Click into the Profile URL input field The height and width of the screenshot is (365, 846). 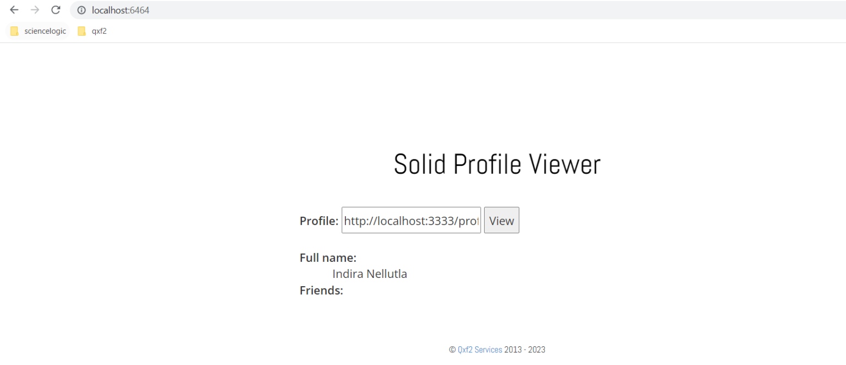point(411,221)
